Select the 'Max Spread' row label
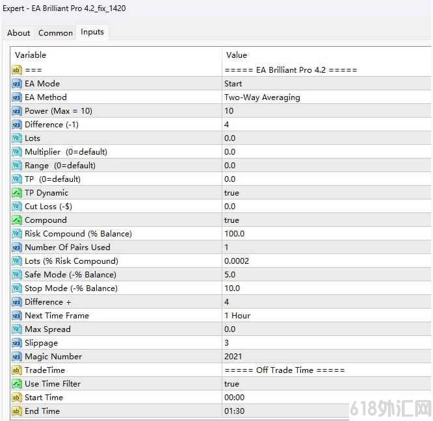Viewport: 433px width, 421px height. point(47,329)
